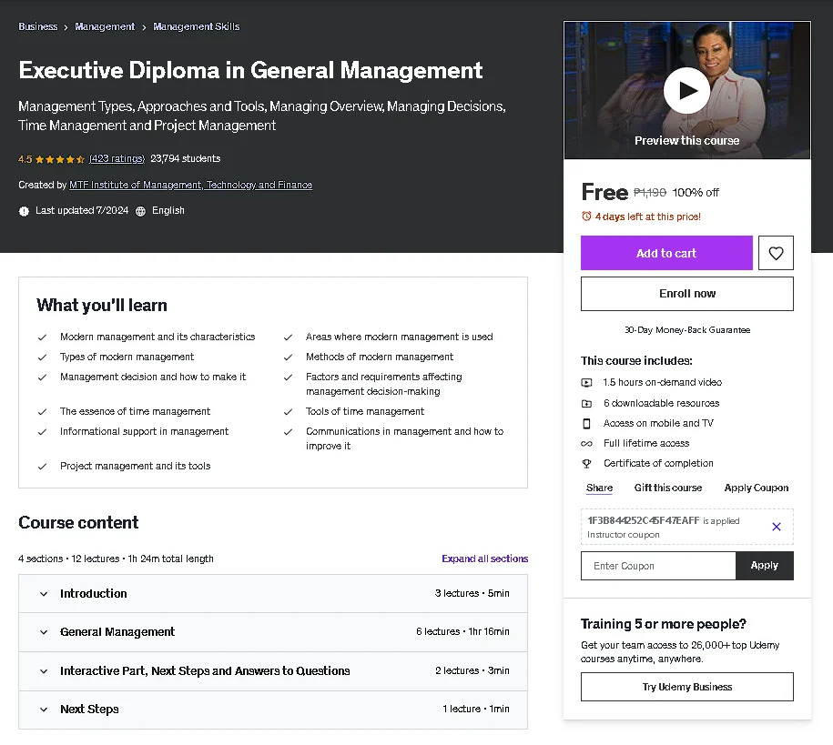Viewport: 833px width, 745px height.
Task: Click the infinity lifetime access icon
Action: tap(586, 443)
